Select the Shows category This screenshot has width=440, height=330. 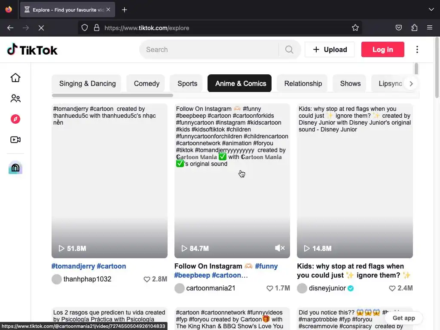click(350, 83)
